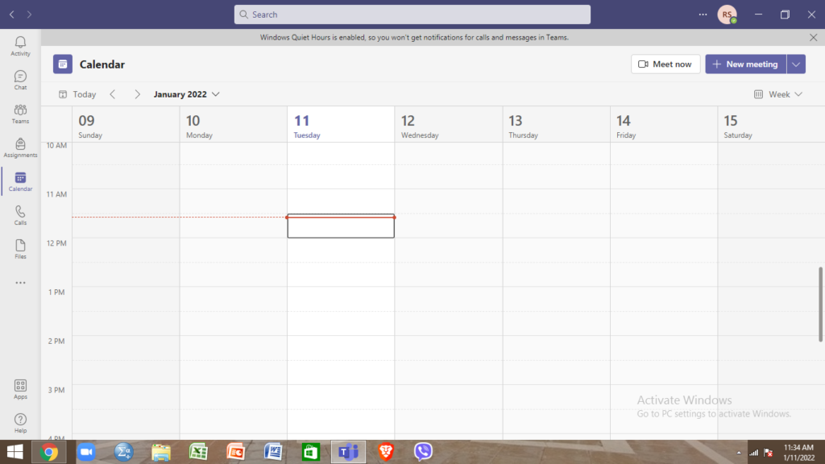The height and width of the screenshot is (464, 825).
Task: Open Settings and more ellipsis menu
Action: pyautogui.click(x=703, y=14)
